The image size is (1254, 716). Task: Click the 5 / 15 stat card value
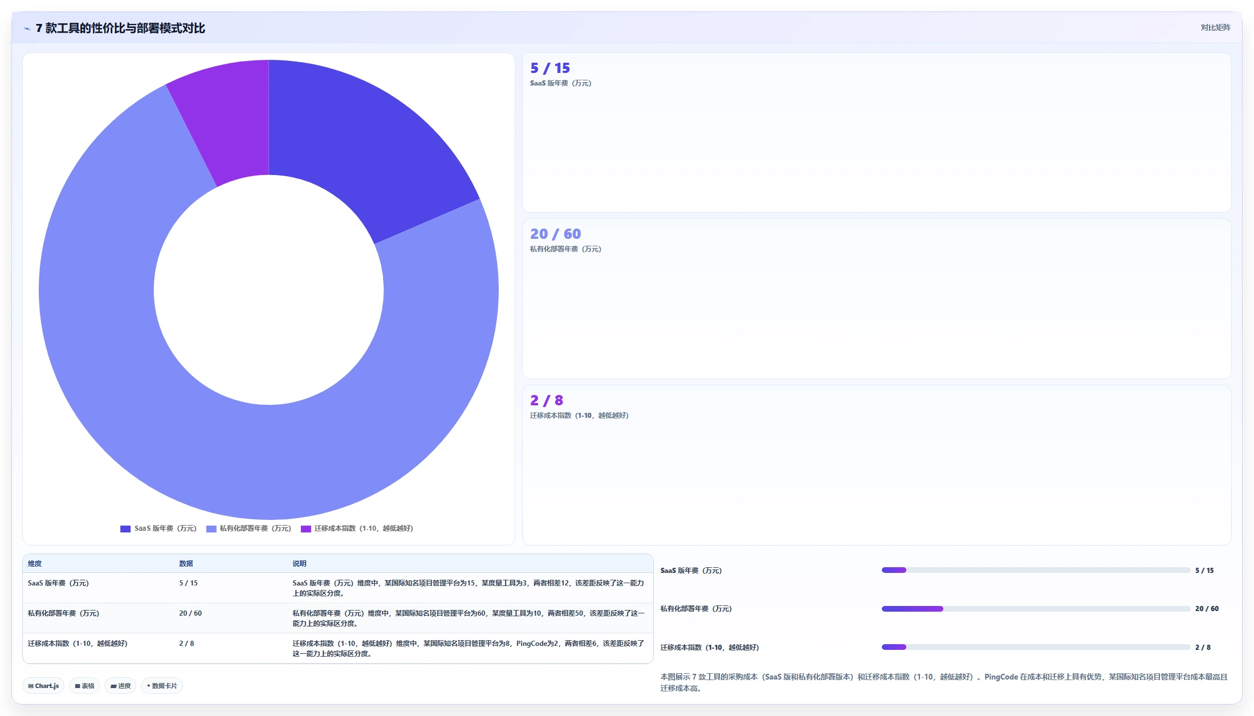[x=550, y=68]
